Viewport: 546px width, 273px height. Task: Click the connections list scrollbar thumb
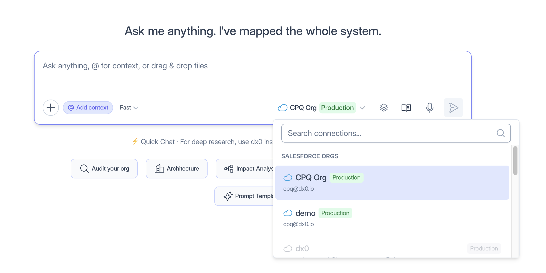(x=515, y=160)
